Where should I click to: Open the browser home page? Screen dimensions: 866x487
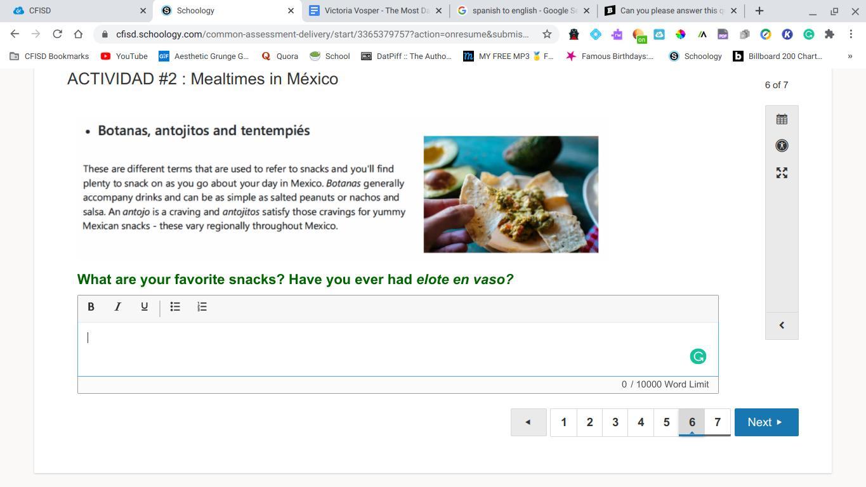click(78, 34)
